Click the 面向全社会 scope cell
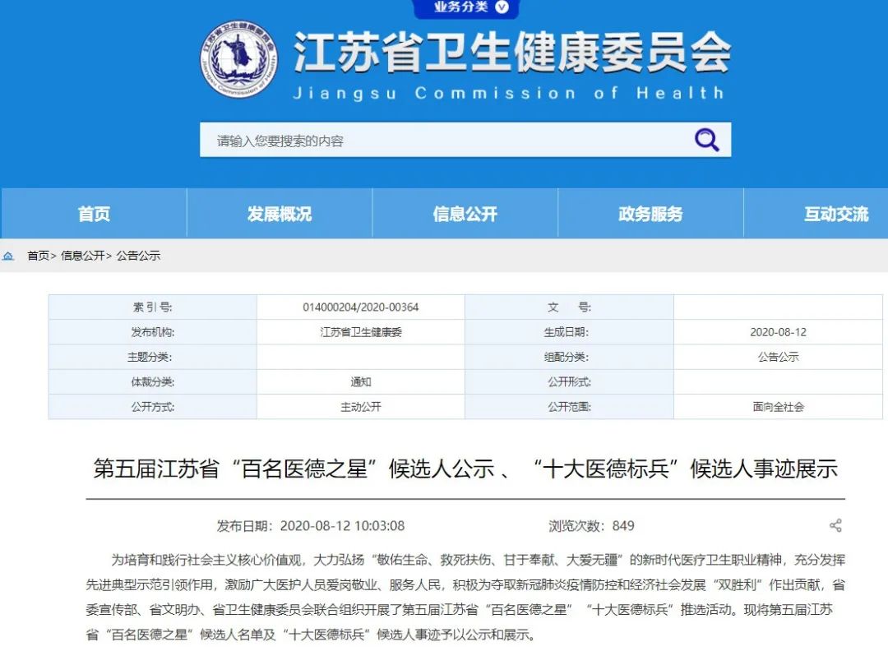The image size is (888, 651). [778, 406]
